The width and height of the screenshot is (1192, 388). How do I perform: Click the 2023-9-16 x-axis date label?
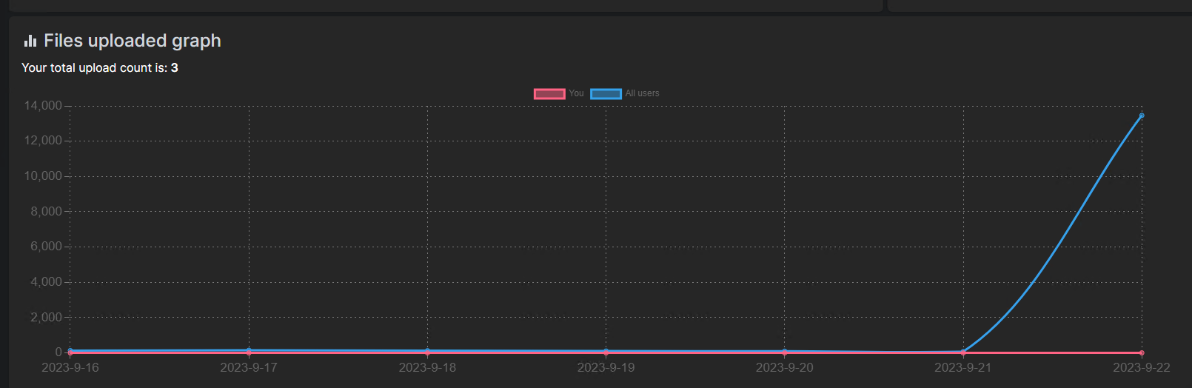point(70,368)
